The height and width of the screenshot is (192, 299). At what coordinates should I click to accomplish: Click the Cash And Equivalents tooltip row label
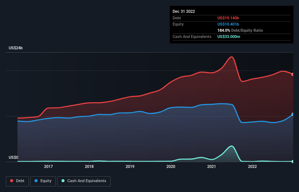[192, 37]
